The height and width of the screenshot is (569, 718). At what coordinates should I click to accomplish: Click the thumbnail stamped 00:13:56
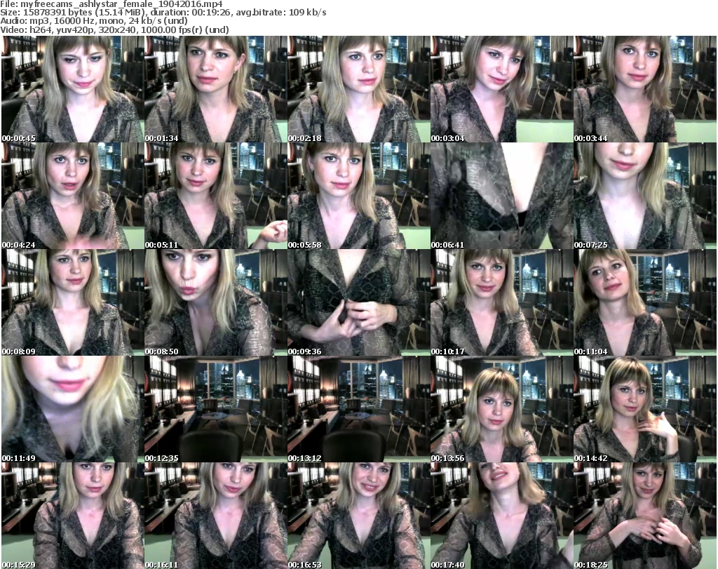pyautogui.click(x=502, y=409)
